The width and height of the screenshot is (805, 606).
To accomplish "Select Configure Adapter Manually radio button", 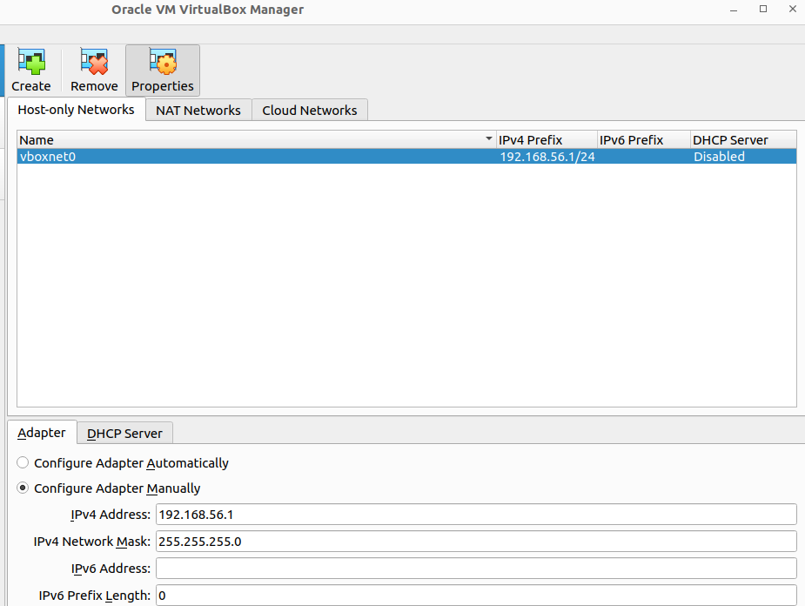I will 23,488.
